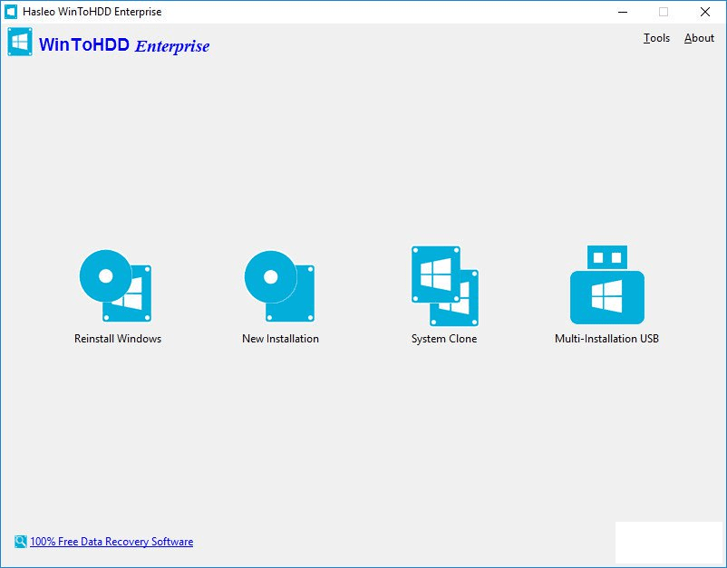Minimize the WinToHDD window
Viewport: 727px width, 568px height.
[623, 12]
